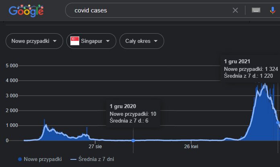Open the 'Singapur' country dropdown
Viewport: 280px width, 167px height.
click(x=91, y=41)
